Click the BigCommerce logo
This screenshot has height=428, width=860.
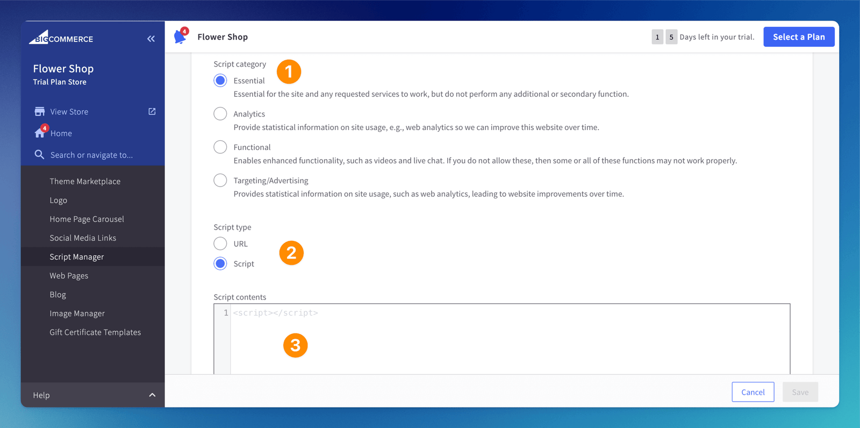61,38
